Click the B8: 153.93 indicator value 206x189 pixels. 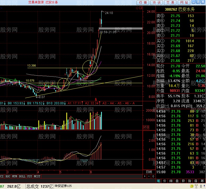pos(16,103)
